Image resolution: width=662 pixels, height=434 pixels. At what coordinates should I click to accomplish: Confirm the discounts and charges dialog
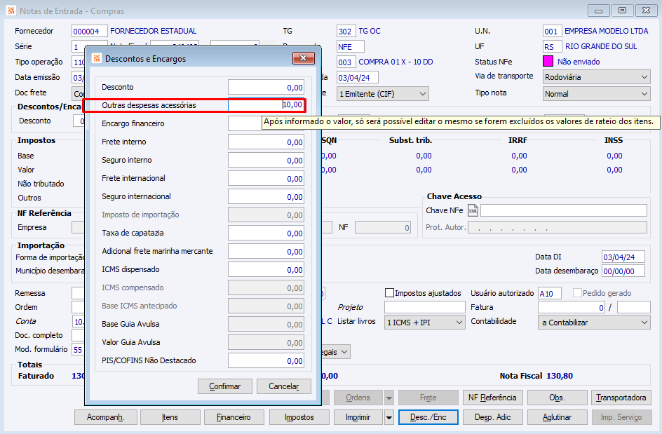point(224,386)
